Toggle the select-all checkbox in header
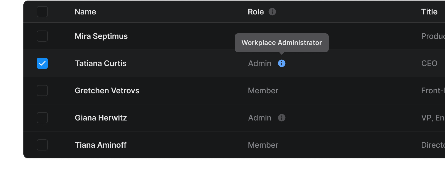 click(x=42, y=12)
